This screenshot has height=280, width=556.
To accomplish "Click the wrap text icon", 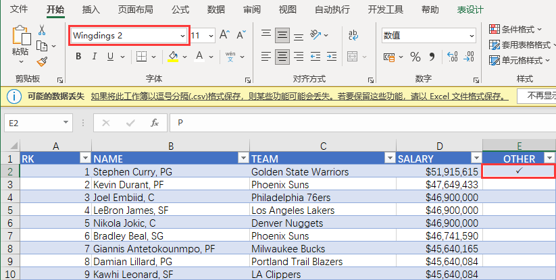I will 353,34.
